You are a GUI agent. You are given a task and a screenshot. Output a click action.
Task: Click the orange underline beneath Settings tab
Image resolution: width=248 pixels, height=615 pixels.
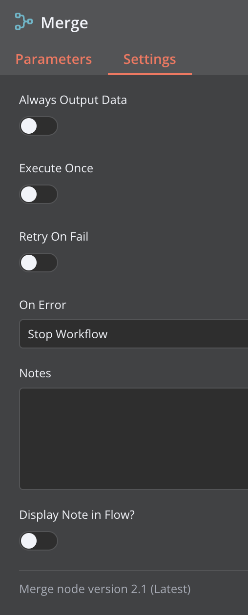pyautogui.click(x=150, y=74)
